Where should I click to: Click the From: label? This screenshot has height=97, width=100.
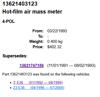(38, 31)
